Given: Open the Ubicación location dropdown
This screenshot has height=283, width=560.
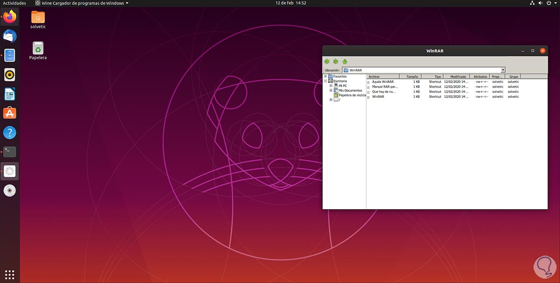Looking at the screenshot, I should (x=503, y=70).
